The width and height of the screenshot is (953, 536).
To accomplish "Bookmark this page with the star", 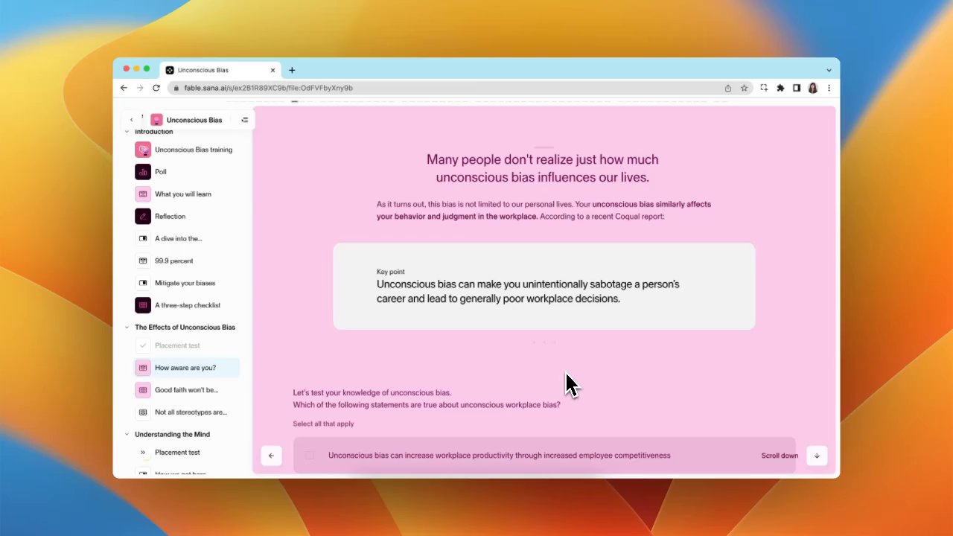I will (x=744, y=88).
